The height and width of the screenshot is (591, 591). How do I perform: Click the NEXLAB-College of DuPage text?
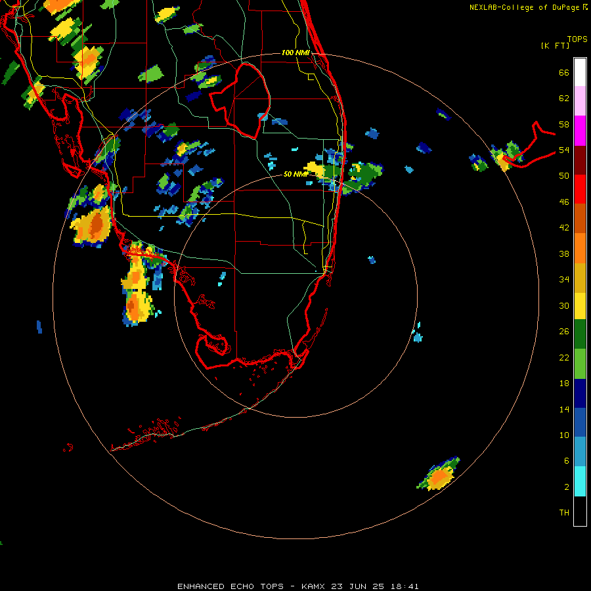coord(525,7)
